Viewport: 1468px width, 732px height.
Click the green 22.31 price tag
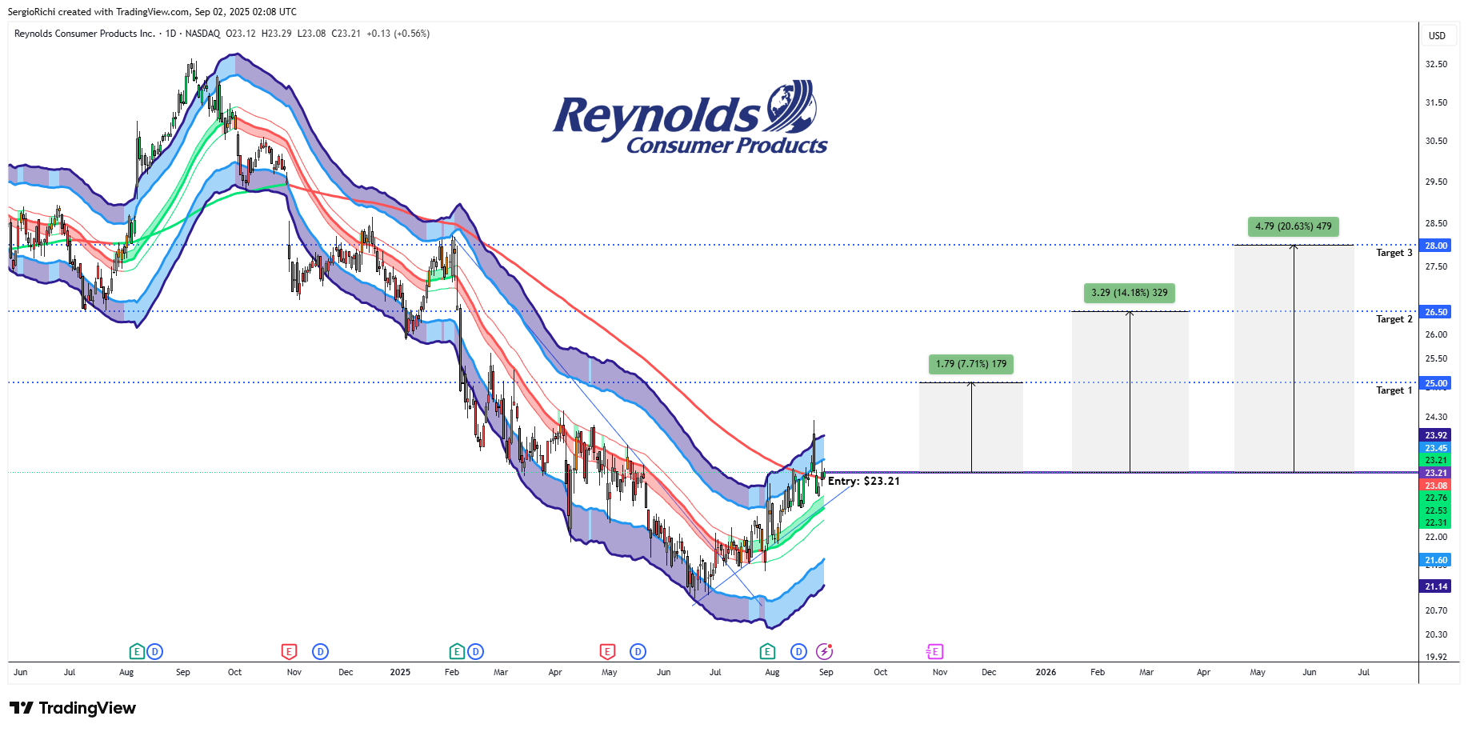click(x=1436, y=522)
